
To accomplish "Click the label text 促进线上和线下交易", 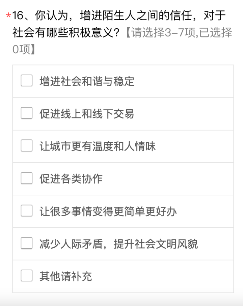I will tap(87, 114).
